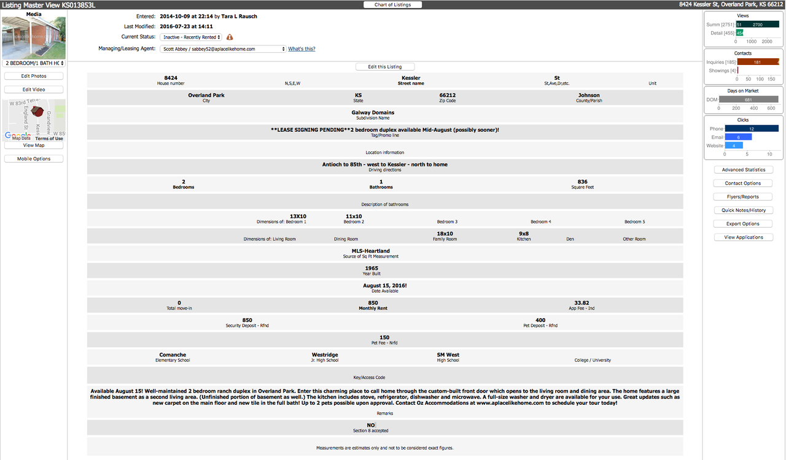This screenshot has width=786, height=460.
Task: Open the media photo selector dropdown
Action: click(x=34, y=63)
